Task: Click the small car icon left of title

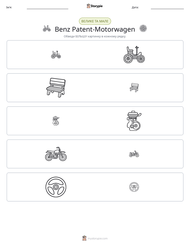Action: [47, 28]
